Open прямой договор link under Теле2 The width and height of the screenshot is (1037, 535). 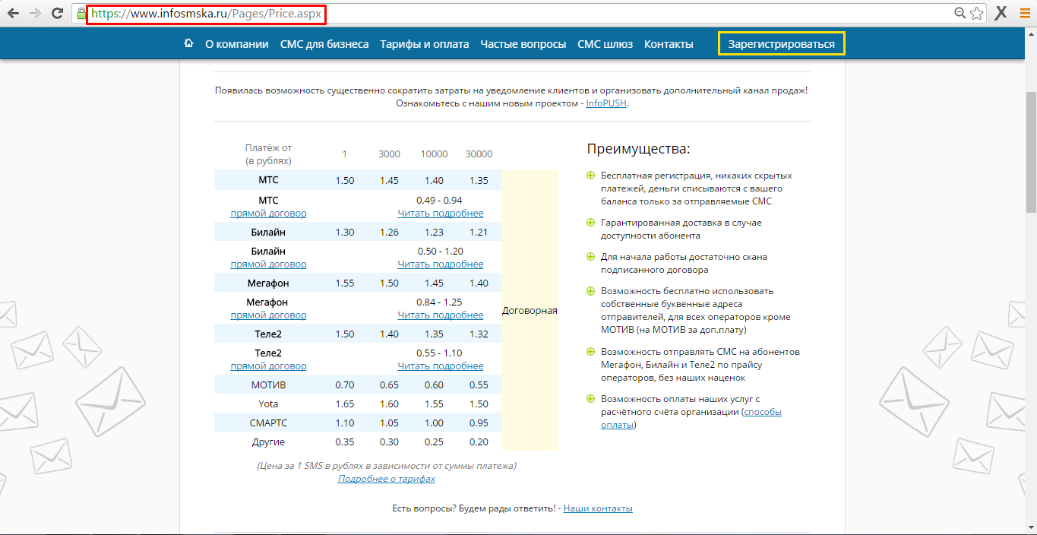[x=268, y=366]
